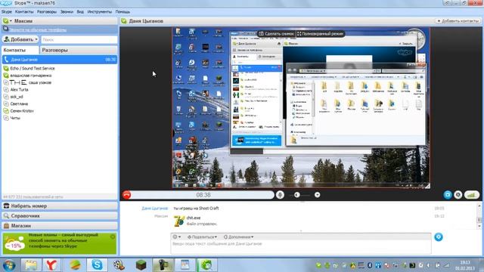The height and width of the screenshot is (272, 484).
Task: Click 'Добавить контакты' button in call header
Action: pyautogui.click(x=458, y=21)
